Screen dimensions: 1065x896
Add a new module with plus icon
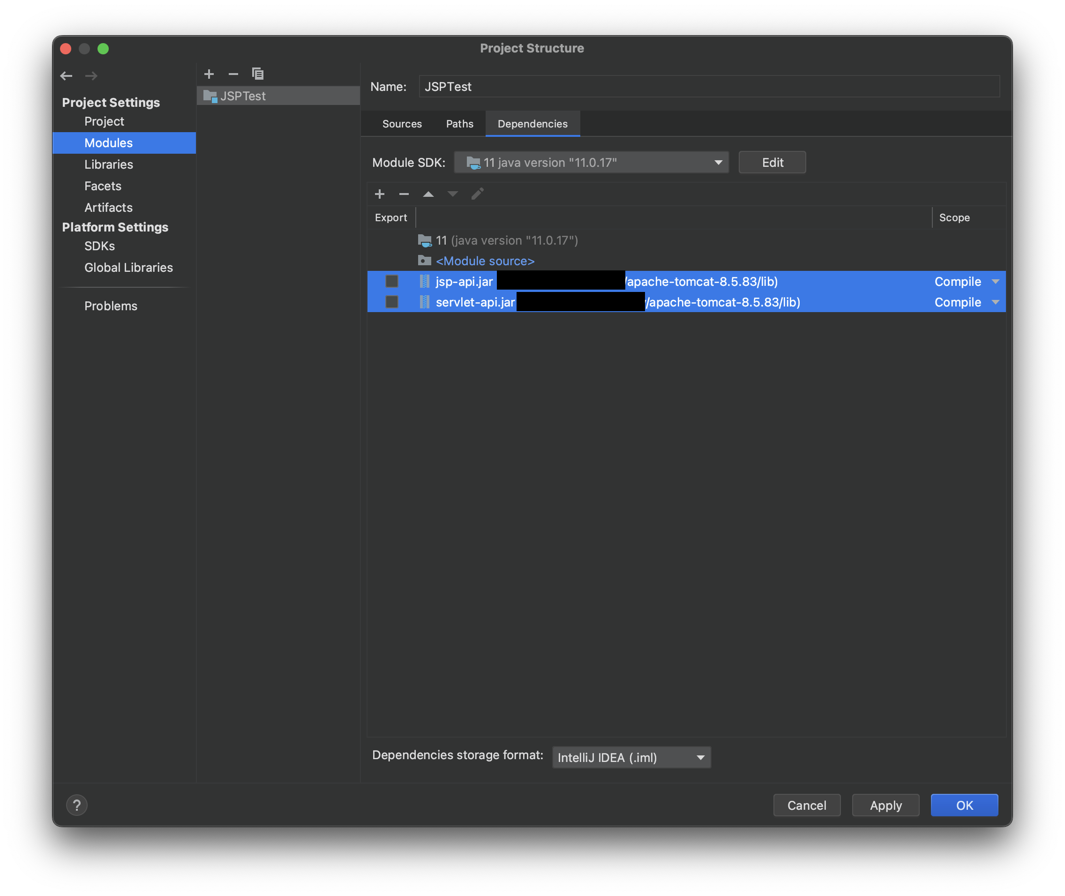click(209, 74)
